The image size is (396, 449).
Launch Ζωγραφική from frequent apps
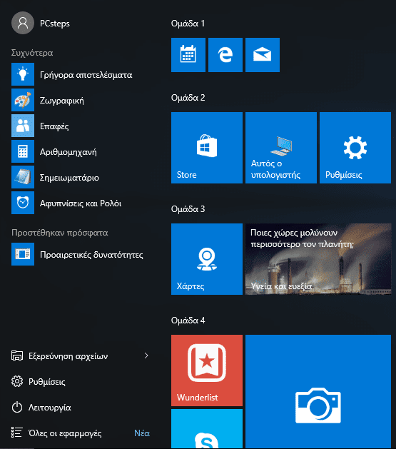click(62, 101)
